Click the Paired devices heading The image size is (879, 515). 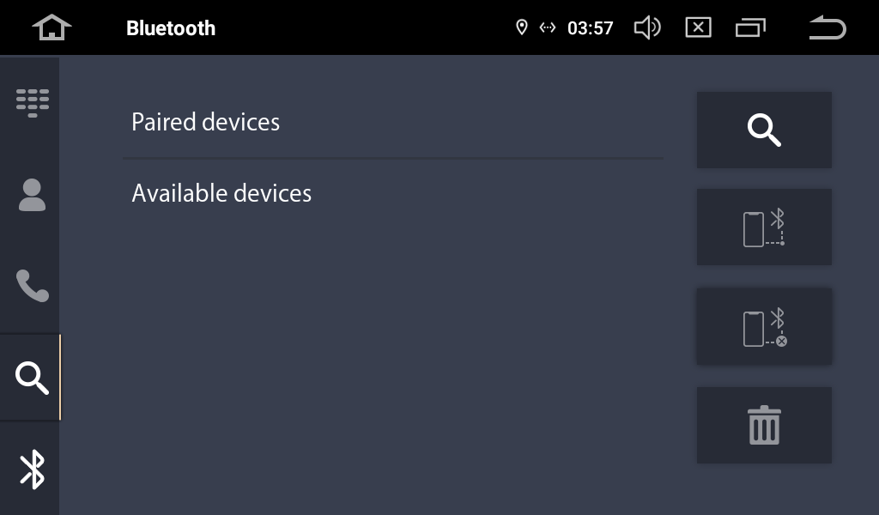(x=206, y=122)
